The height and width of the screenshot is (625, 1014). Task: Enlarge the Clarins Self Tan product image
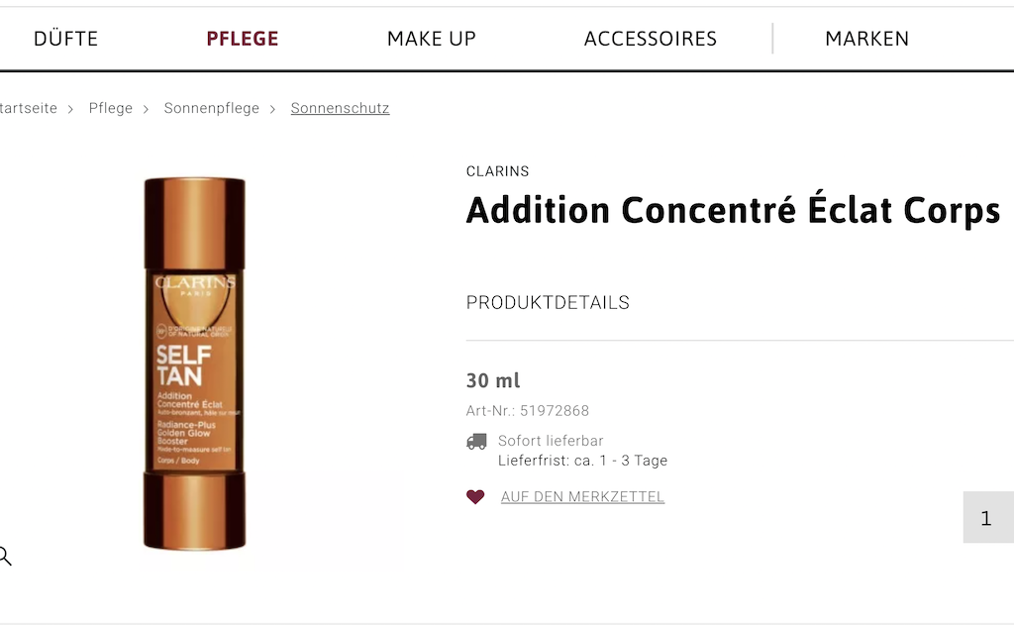click(194, 363)
